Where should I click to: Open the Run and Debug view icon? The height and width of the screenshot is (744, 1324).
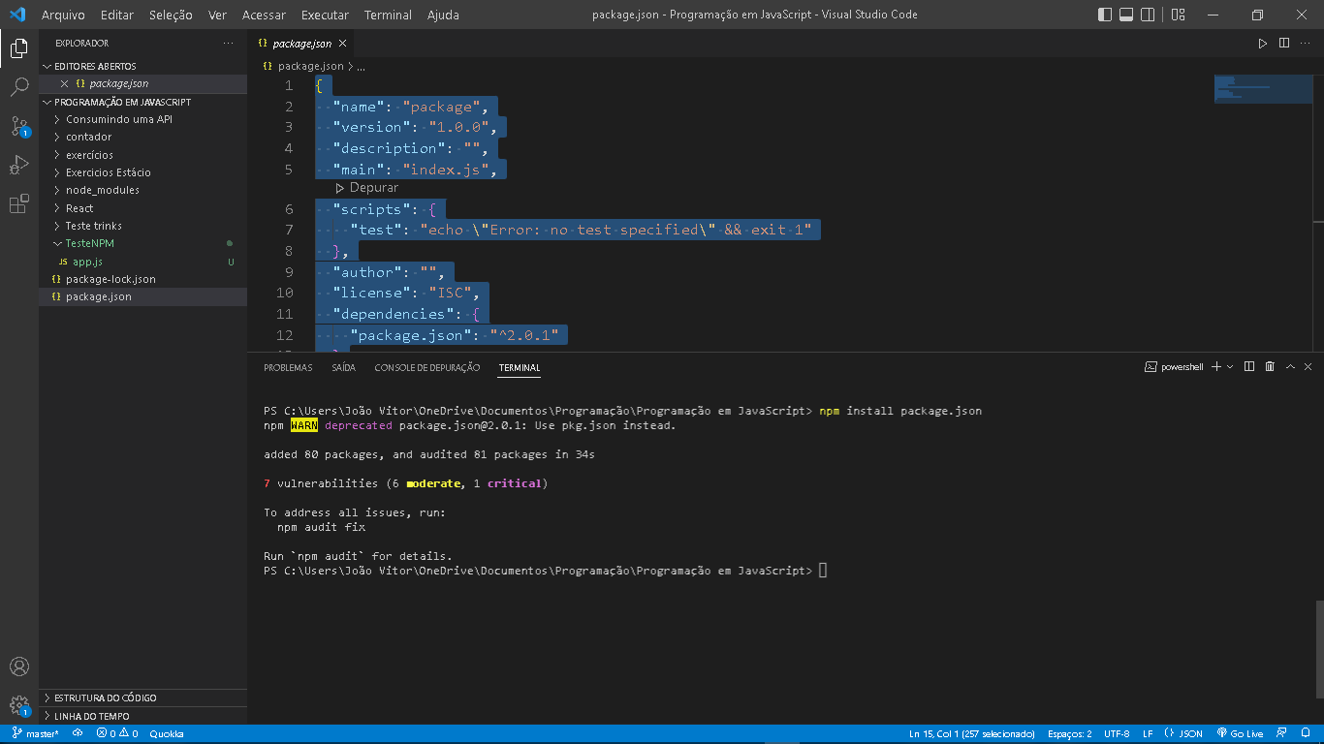19,165
